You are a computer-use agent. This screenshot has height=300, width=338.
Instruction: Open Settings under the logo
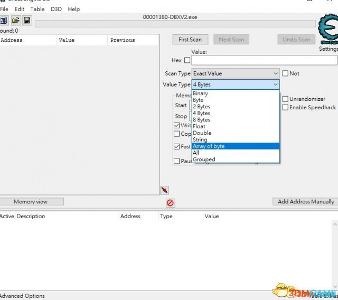tap(328, 49)
